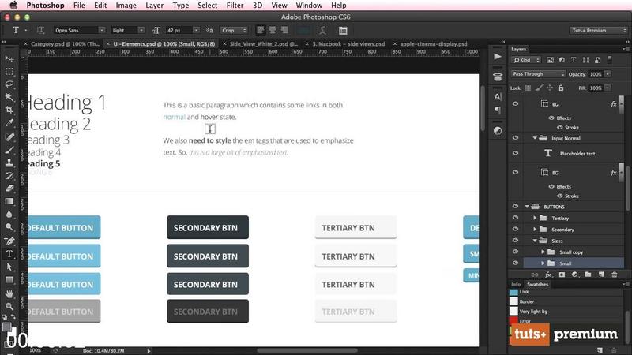This screenshot has width=632, height=355.
Task: Add a layer style via fx button
Action: click(547, 275)
